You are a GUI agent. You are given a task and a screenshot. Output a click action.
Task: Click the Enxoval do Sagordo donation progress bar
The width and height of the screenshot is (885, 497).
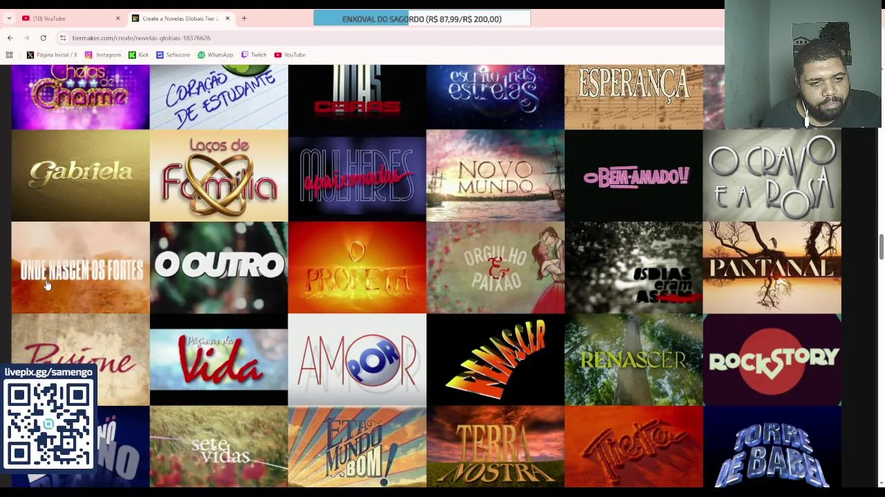tap(422, 19)
